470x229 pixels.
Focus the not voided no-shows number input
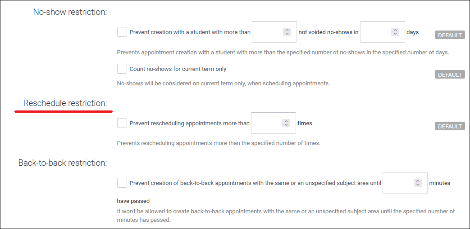[268, 32]
